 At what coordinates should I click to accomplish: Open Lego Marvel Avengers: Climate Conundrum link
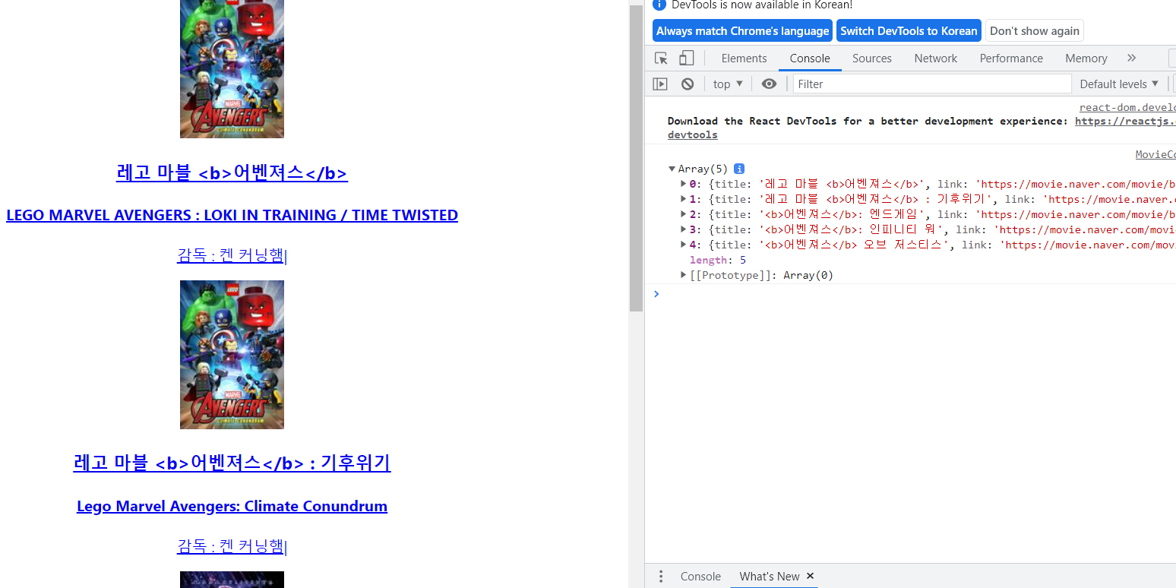point(232,506)
